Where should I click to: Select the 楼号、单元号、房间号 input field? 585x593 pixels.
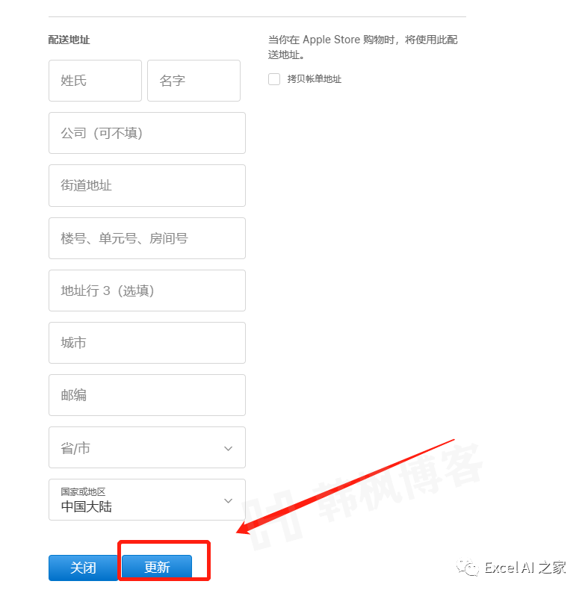[x=147, y=238]
